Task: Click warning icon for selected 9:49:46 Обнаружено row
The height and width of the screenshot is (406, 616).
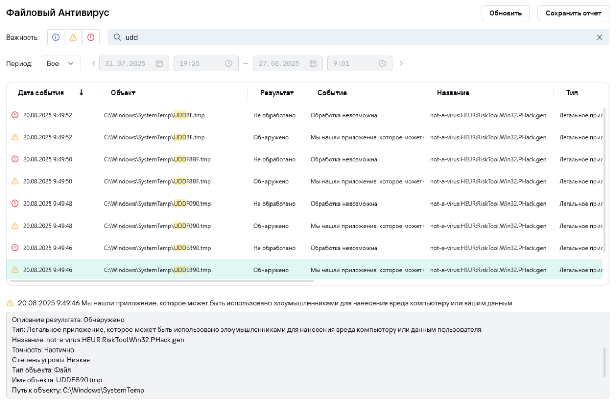Action: tap(15, 270)
